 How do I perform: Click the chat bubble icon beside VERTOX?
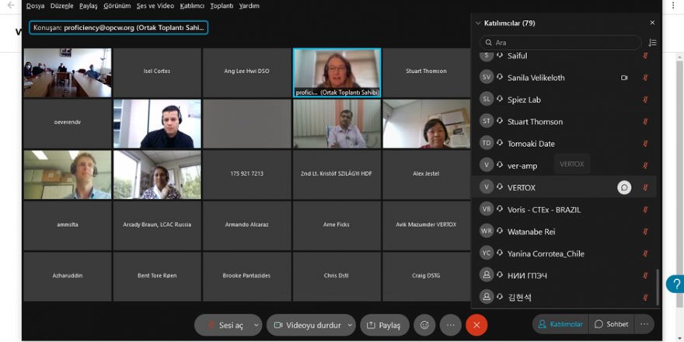pos(623,187)
